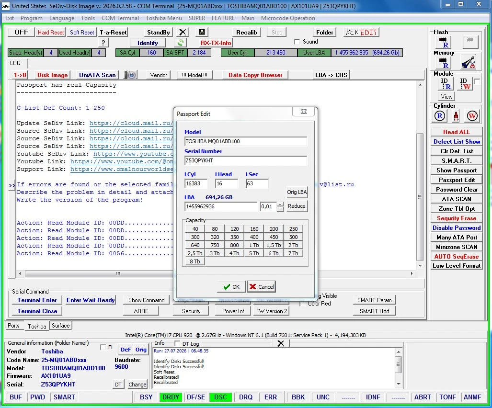Click the Cylinder read R icon

click(x=440, y=116)
